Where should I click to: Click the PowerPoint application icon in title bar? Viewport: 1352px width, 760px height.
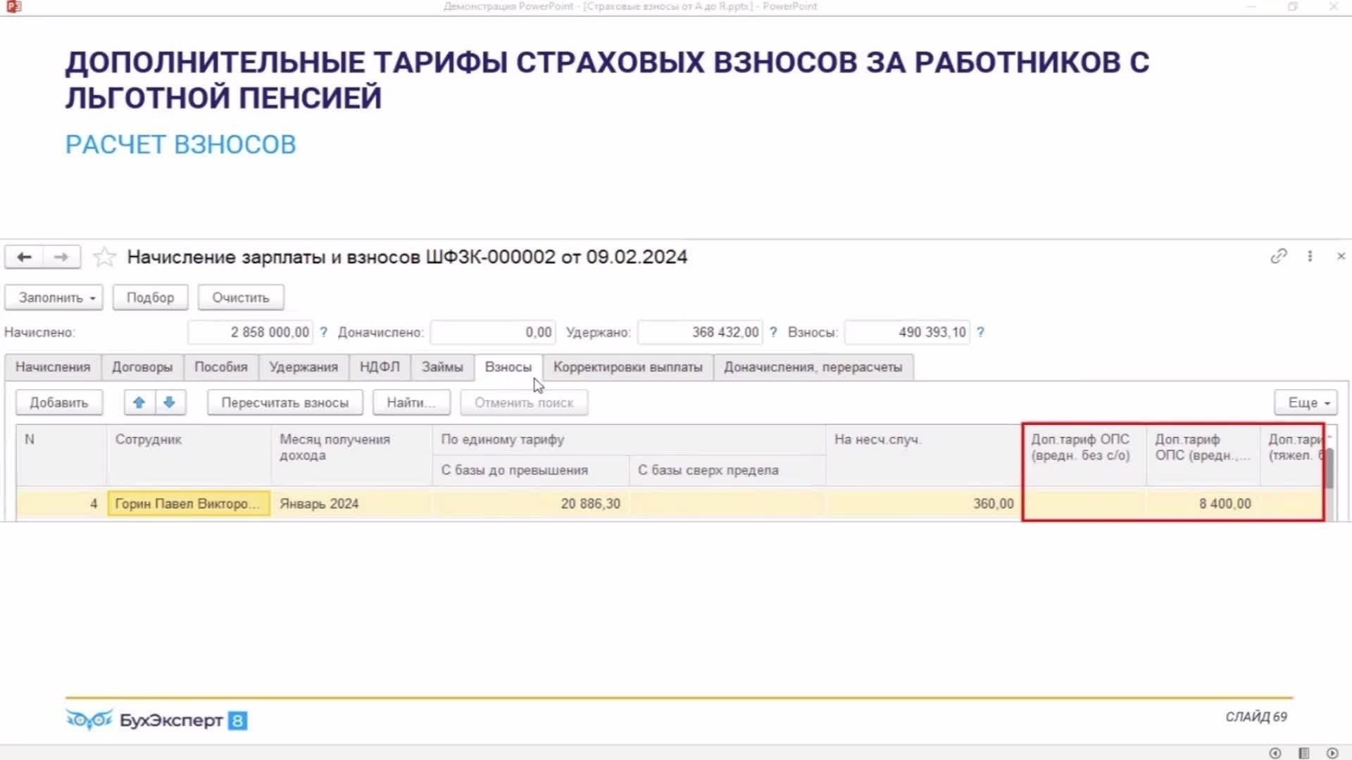(13, 6)
